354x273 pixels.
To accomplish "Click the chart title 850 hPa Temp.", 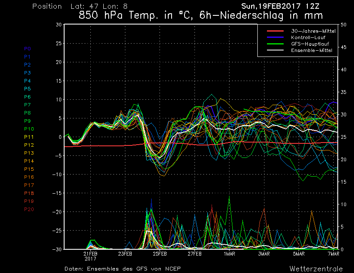I will click(201, 16).
